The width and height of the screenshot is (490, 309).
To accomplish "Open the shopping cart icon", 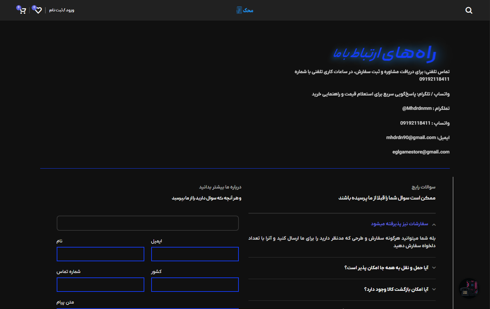I will (x=23, y=11).
